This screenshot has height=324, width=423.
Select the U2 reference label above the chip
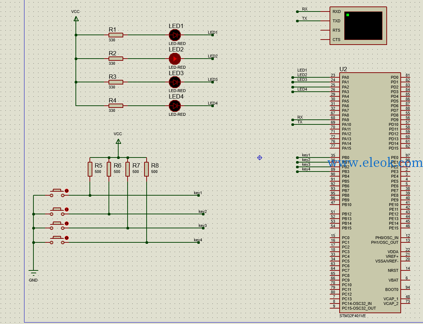pos(343,69)
